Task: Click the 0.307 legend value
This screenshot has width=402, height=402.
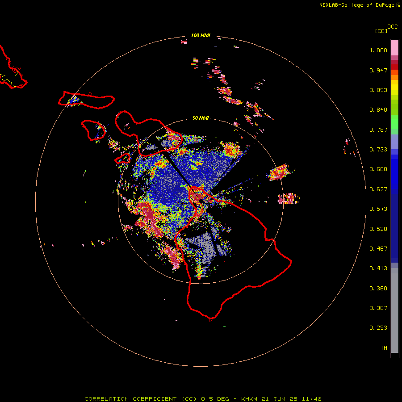Action: pos(378,308)
